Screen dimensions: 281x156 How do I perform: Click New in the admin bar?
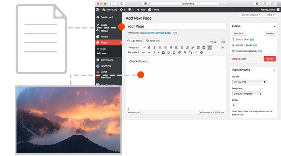[141, 10]
